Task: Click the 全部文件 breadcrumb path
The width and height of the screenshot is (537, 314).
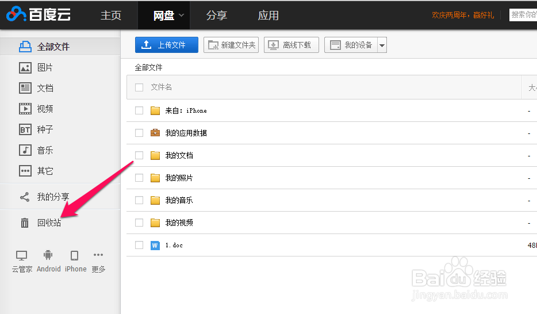Action: pyautogui.click(x=148, y=67)
